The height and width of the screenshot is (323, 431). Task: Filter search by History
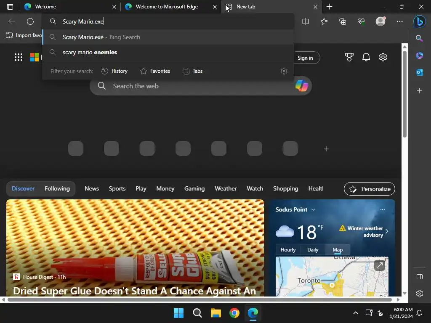114,71
